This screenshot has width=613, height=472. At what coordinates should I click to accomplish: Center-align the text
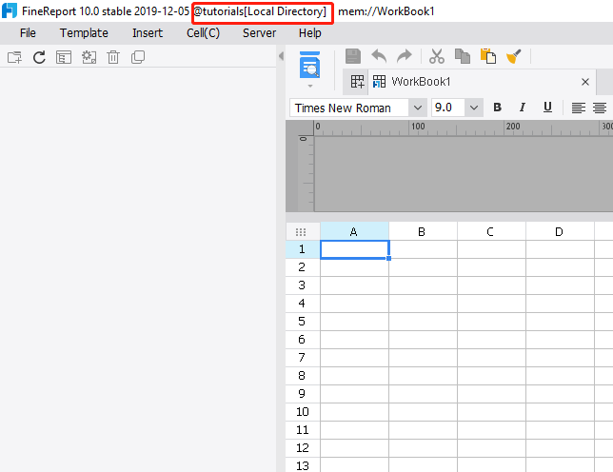pos(600,108)
